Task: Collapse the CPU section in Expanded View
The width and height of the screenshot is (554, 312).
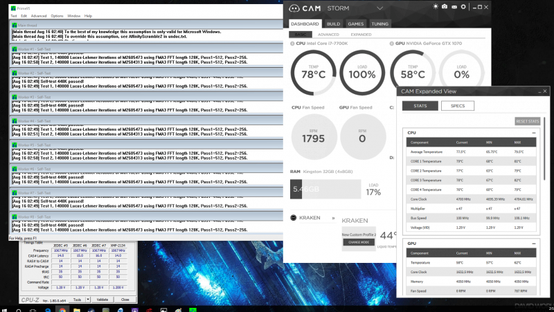Action: pyautogui.click(x=534, y=133)
